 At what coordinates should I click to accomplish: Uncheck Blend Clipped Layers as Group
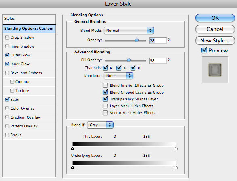pyautogui.click(x=105, y=92)
